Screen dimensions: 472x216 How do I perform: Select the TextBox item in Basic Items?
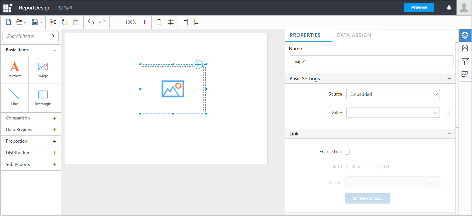15,70
